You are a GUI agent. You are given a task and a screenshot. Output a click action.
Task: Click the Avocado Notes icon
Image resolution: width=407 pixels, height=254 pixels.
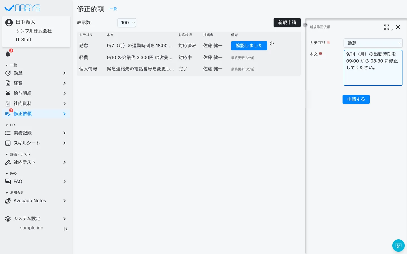[x=8, y=201]
